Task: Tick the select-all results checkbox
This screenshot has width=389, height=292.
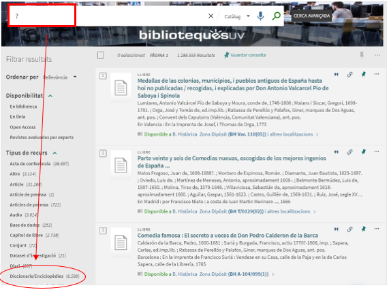Action: pyautogui.click(x=100, y=55)
